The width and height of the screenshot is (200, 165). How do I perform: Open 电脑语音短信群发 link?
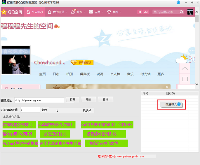pyautogui.click(x=106, y=143)
